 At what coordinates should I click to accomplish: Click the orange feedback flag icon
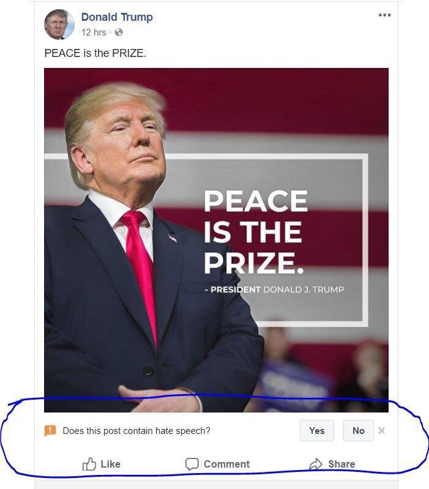50,431
